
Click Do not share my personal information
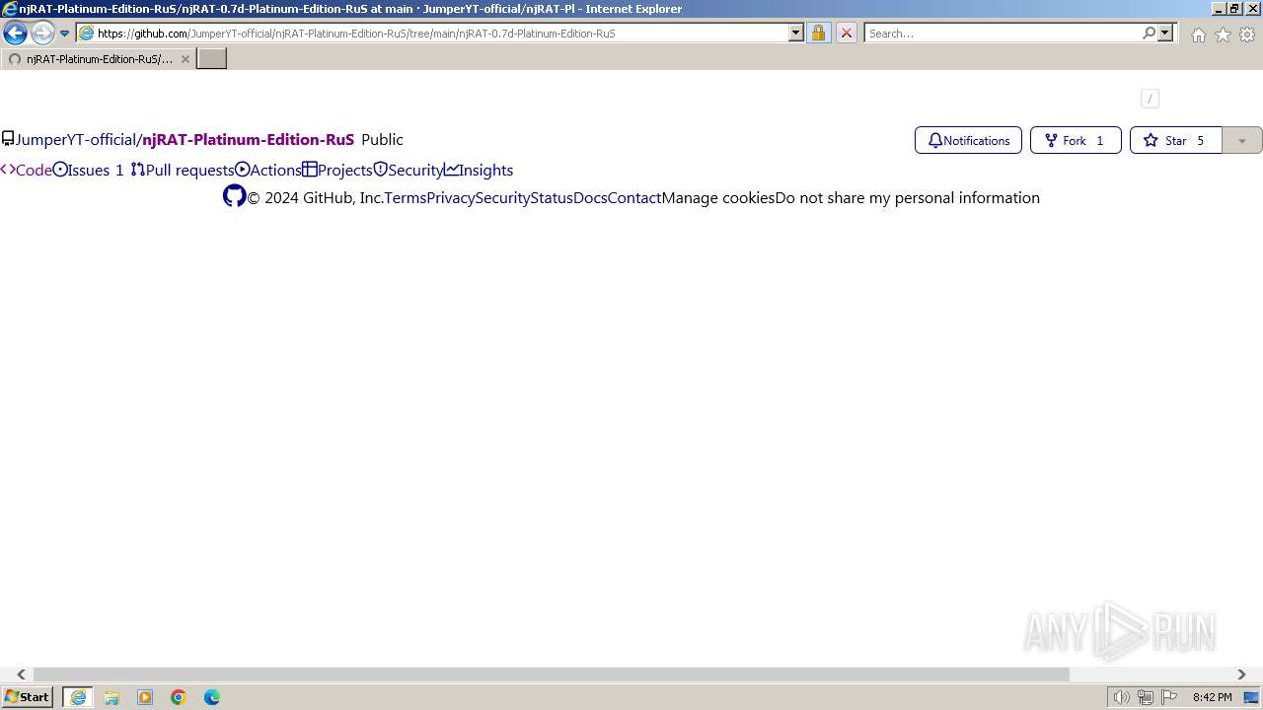click(908, 197)
